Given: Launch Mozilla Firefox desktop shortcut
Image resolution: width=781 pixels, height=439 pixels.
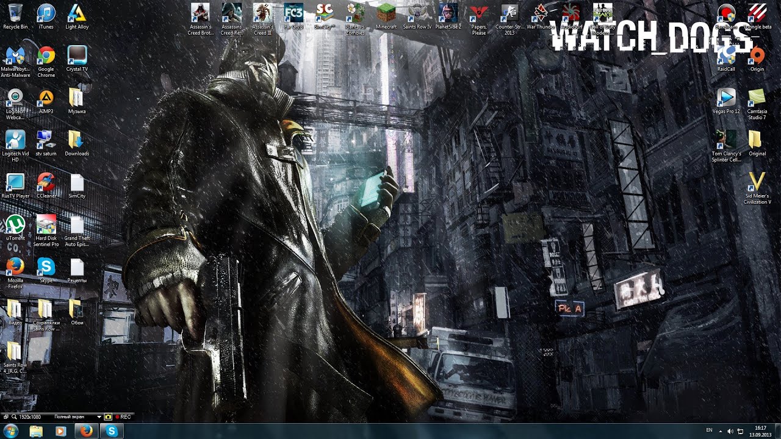Looking at the screenshot, I should [x=15, y=273].
